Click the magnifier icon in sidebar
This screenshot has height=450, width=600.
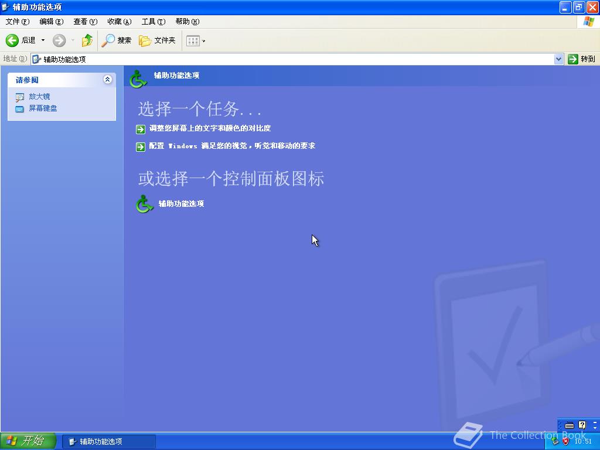click(20, 98)
